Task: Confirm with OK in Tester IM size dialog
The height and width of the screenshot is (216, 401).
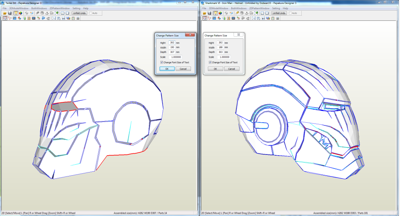Action: click(167, 69)
